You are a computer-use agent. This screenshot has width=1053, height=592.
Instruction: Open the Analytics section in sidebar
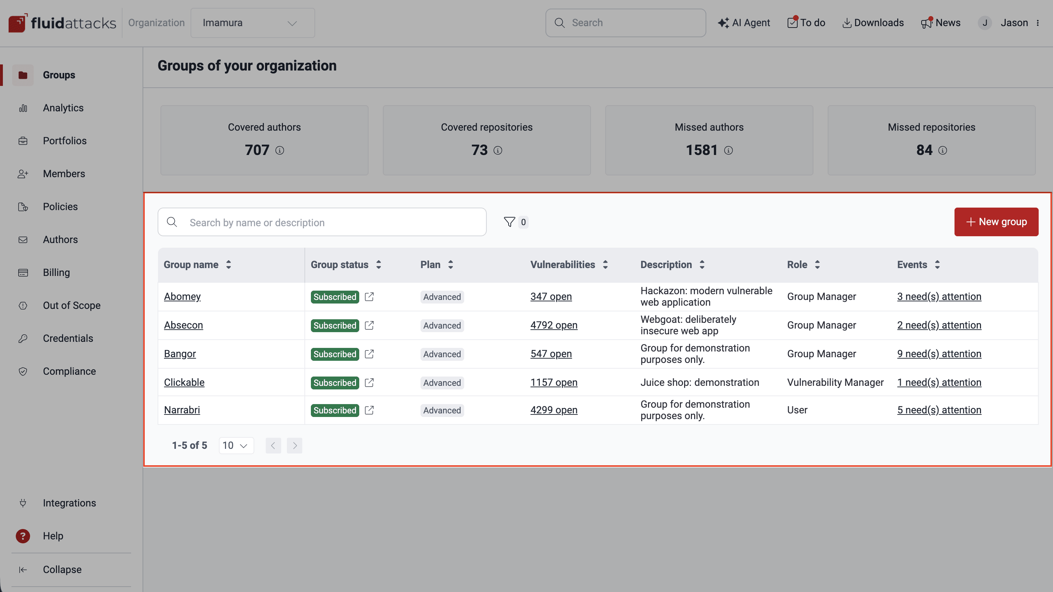pyautogui.click(x=63, y=107)
